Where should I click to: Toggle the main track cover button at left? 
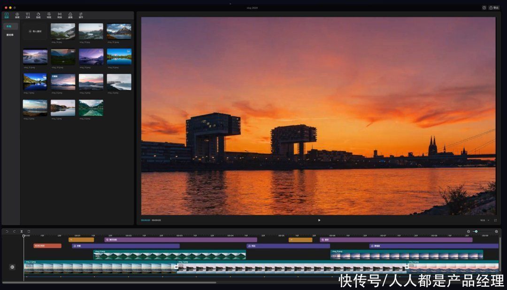(x=12, y=267)
